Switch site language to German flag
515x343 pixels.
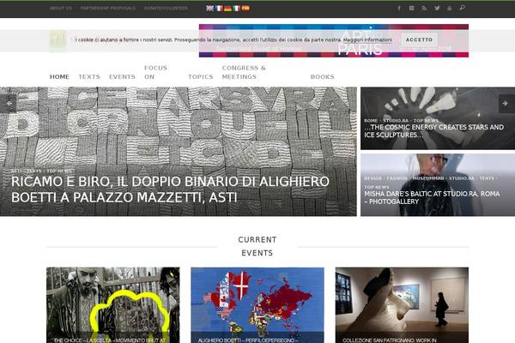tap(227, 9)
